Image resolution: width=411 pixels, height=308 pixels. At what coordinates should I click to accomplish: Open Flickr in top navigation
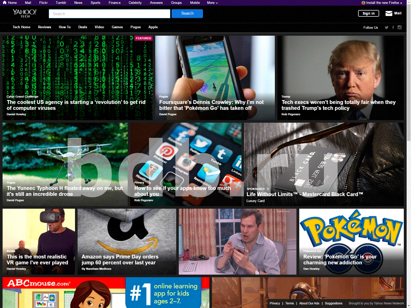pos(43,3)
